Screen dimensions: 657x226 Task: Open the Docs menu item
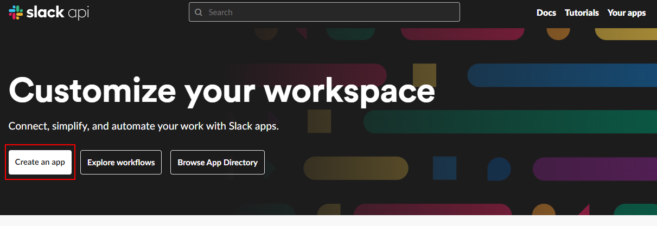(546, 12)
